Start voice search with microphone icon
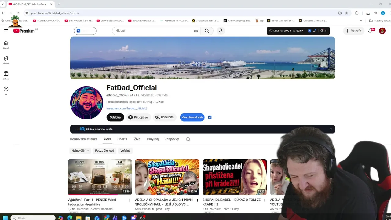This screenshot has width=391, height=220. click(221, 31)
